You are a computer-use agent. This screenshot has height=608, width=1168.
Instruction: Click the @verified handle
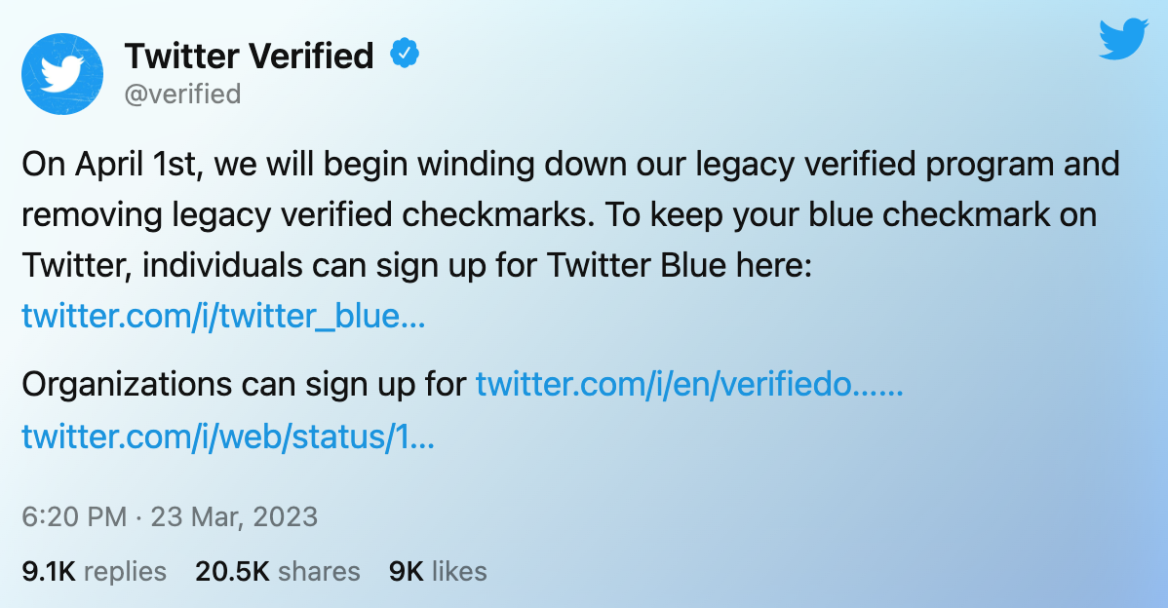[x=184, y=94]
